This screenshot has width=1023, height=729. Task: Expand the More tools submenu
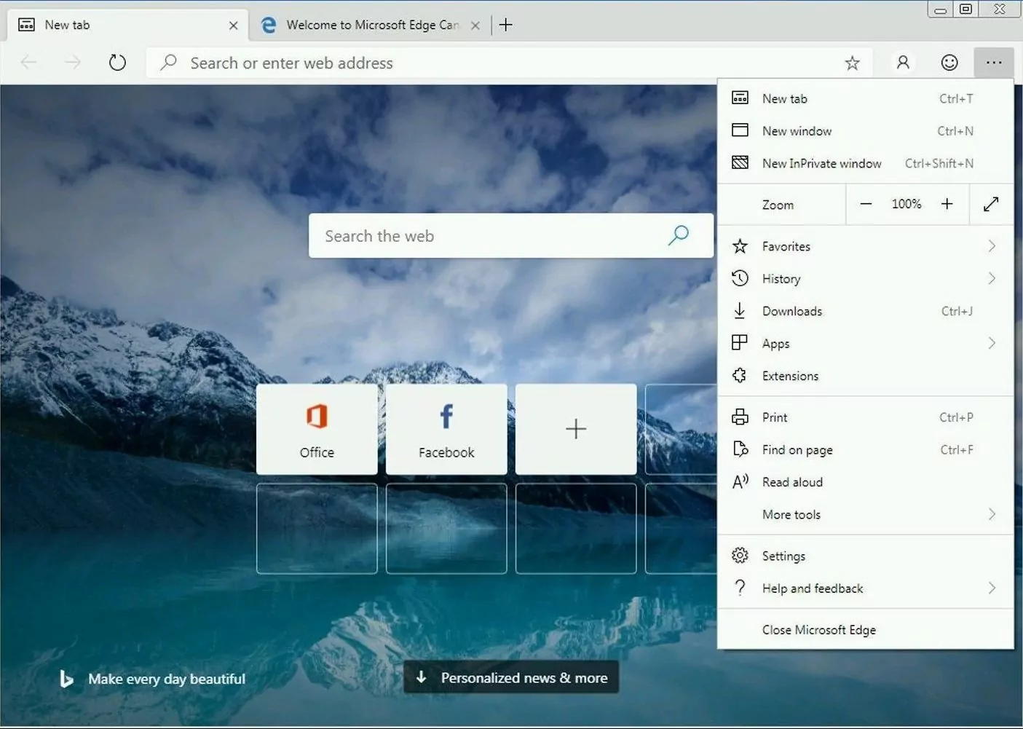coord(791,514)
